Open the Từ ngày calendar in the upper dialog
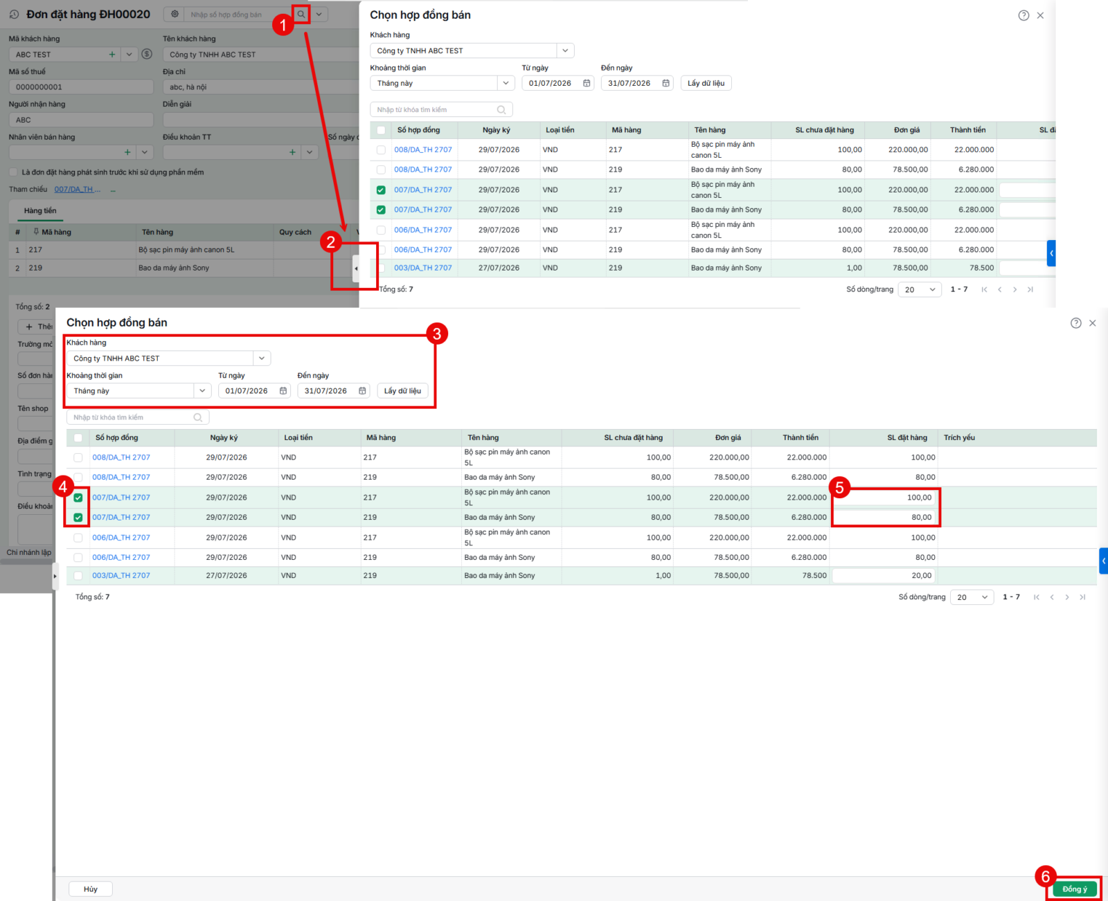1108x901 pixels. 587,83
